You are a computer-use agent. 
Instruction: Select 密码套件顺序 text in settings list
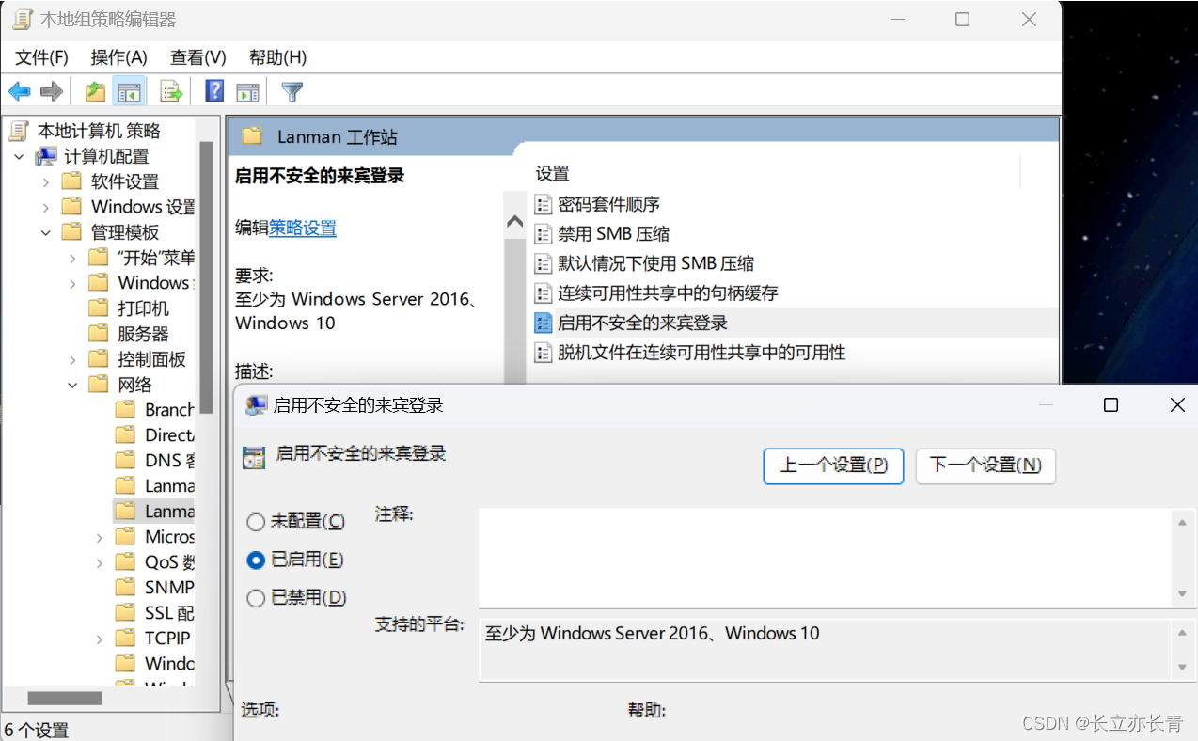coord(608,204)
